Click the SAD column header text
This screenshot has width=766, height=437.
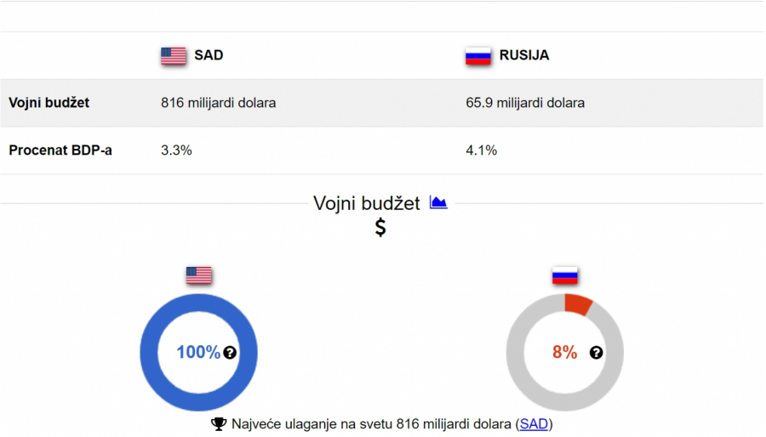[x=209, y=55]
